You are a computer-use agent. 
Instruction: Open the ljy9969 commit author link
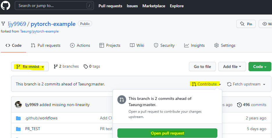click(x=32, y=105)
